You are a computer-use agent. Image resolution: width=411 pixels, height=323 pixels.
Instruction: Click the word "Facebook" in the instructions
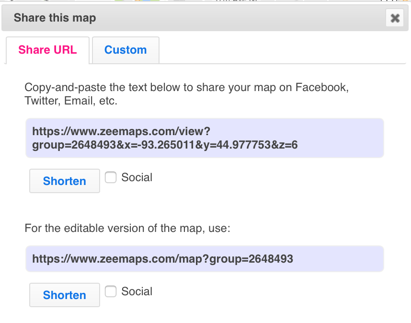pyautogui.click(x=321, y=88)
